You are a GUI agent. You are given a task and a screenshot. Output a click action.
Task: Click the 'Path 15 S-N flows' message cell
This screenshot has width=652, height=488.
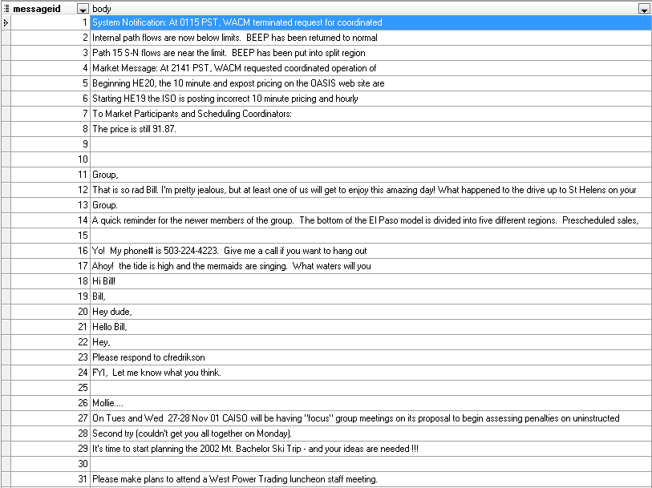(x=229, y=53)
